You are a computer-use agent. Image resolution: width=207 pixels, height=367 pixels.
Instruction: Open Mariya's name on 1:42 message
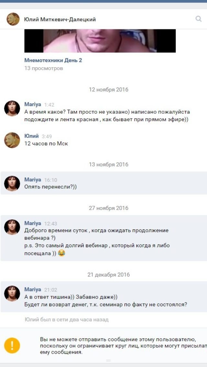point(33,104)
